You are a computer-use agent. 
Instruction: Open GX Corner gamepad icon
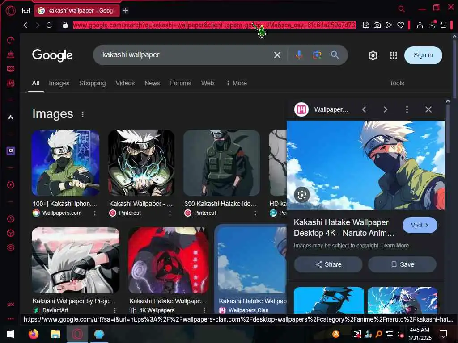click(x=26, y=11)
